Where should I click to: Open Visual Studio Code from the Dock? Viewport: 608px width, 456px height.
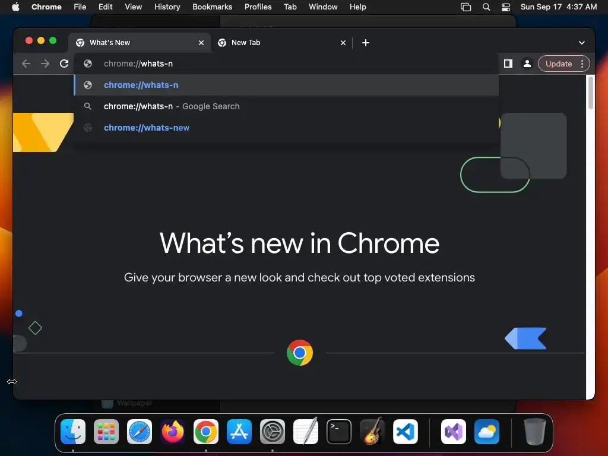point(405,431)
